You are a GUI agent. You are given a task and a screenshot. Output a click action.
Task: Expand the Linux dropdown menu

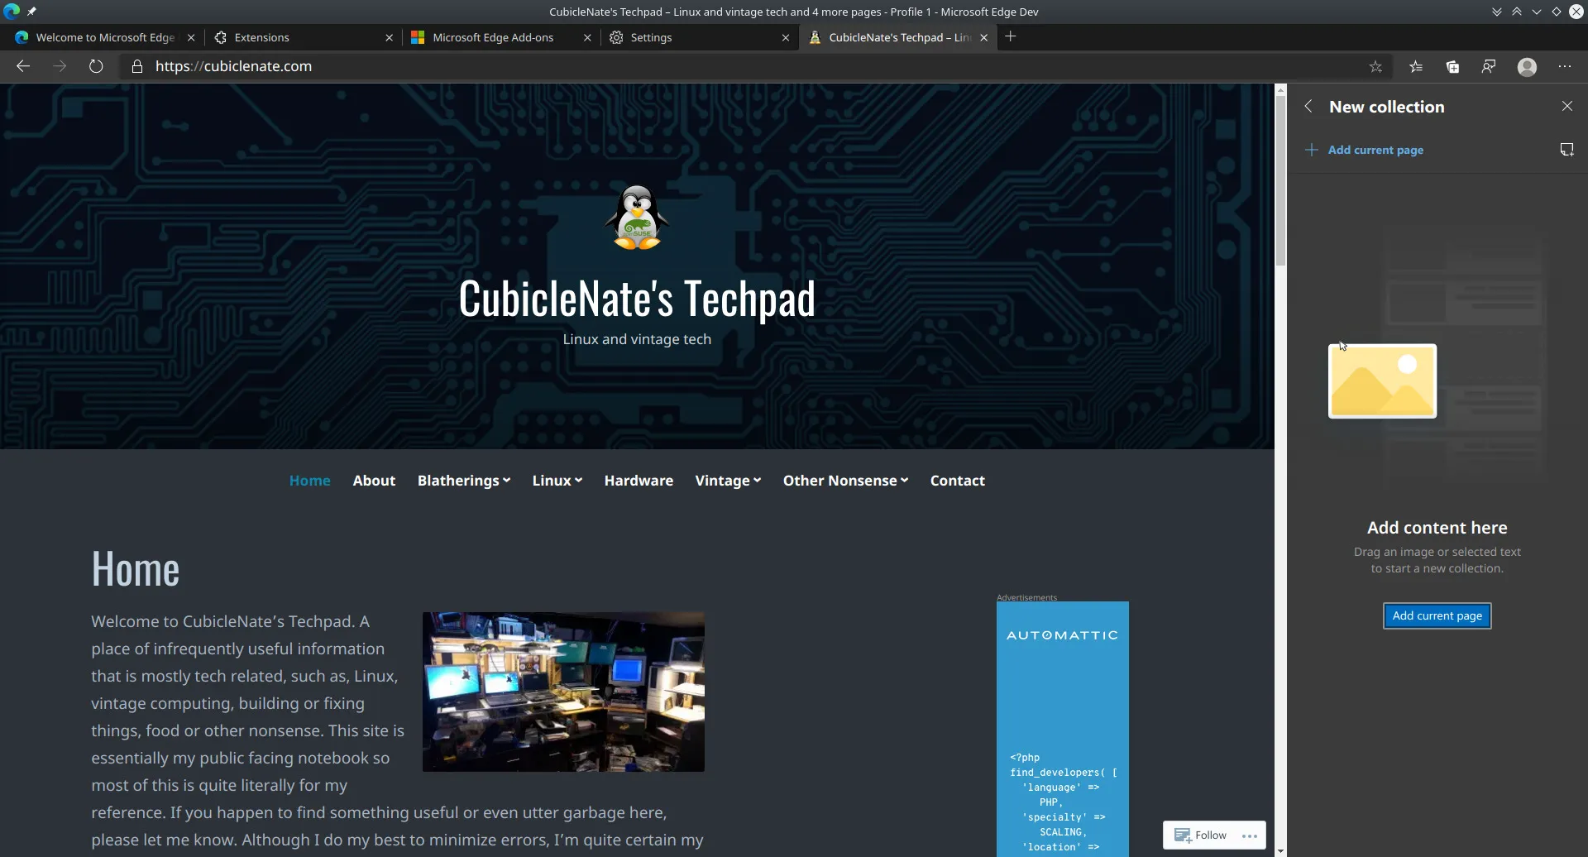coord(557,481)
